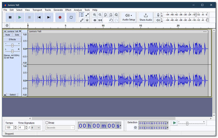Open the time signature denominator dropdown

click(36, 127)
